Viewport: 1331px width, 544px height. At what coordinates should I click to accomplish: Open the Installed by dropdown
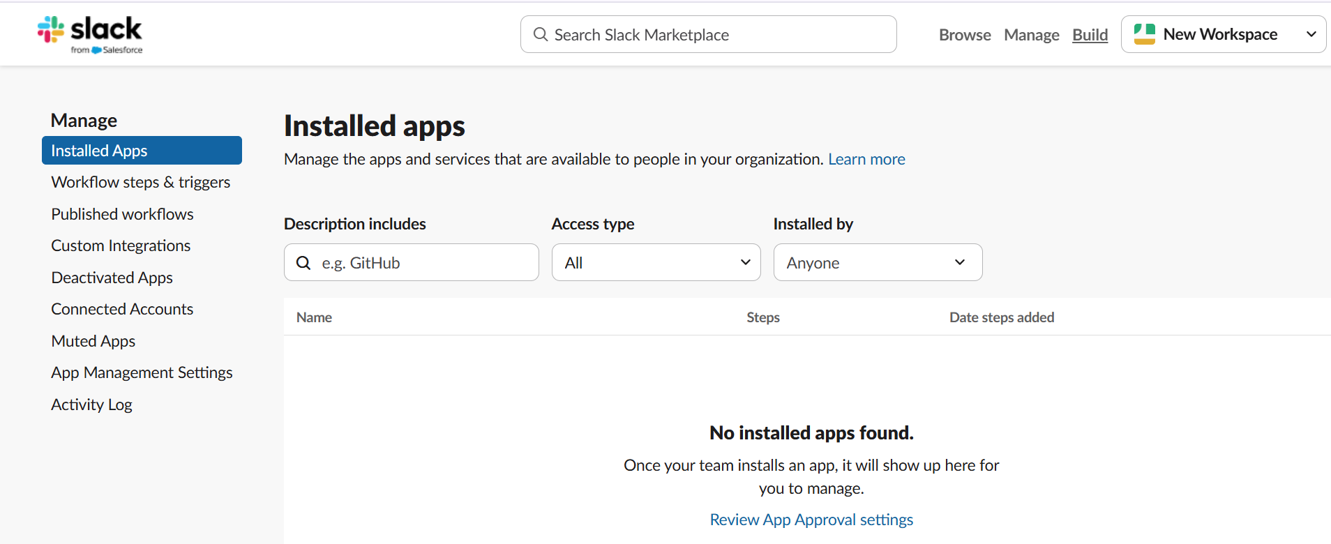point(878,263)
